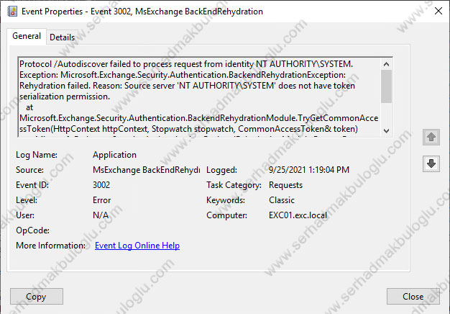
Task: Click the 'Level:' label
Action: 27,200
